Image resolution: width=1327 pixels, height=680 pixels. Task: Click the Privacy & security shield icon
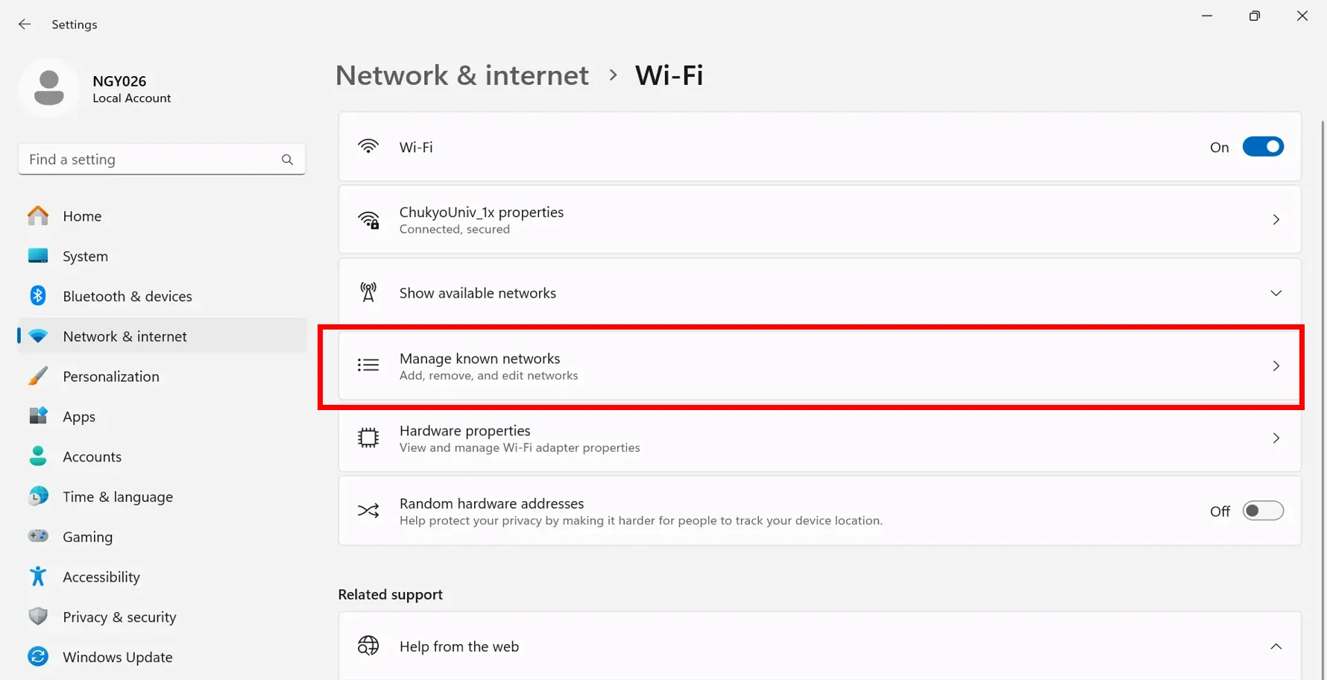38,617
